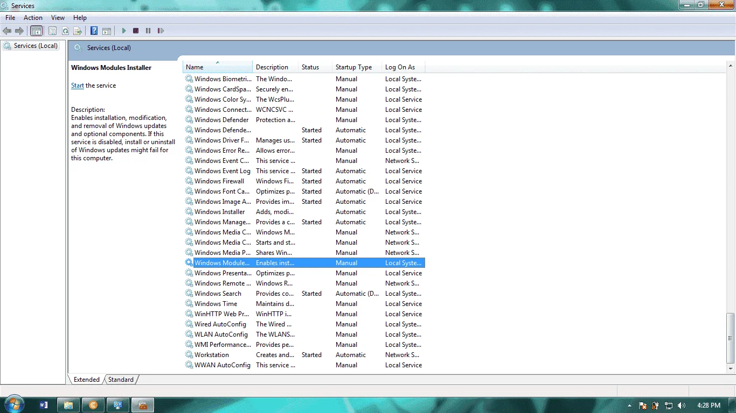Select the Windows Font Ca... service name
The height and width of the screenshot is (413, 736).
[222, 191]
